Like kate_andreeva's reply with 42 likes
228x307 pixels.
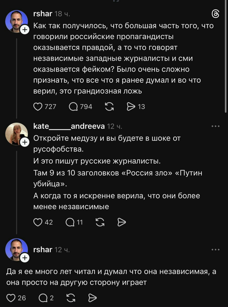[38, 222]
